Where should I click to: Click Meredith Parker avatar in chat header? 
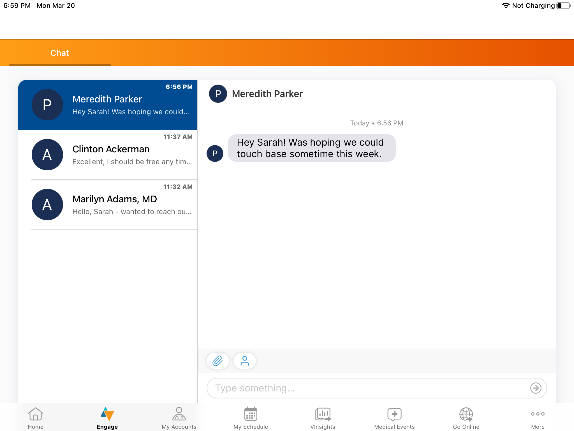click(218, 94)
